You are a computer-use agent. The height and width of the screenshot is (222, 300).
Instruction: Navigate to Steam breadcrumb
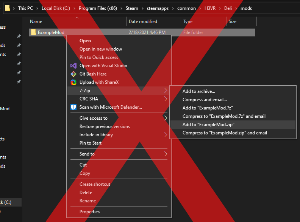tap(132, 8)
